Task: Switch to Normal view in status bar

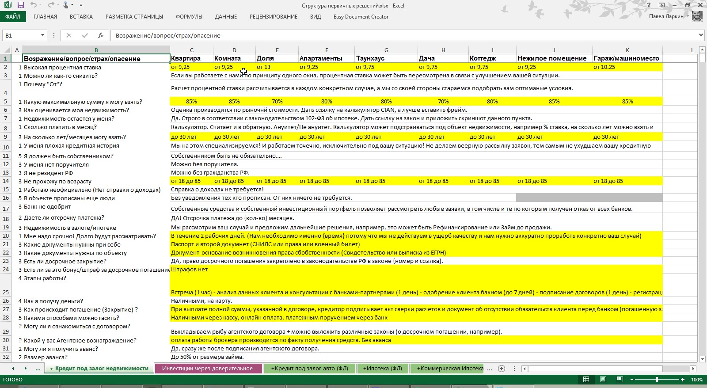Action: [x=586, y=380]
